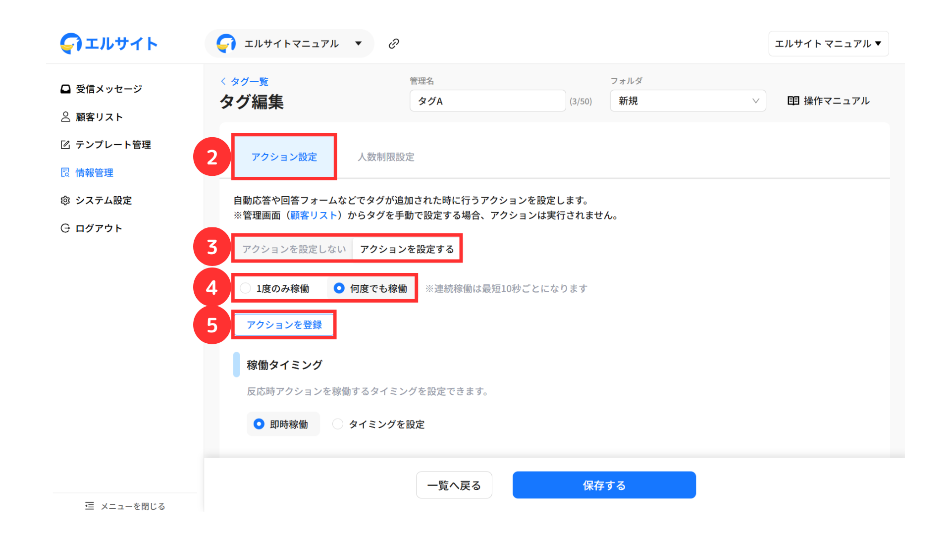
Task: Switch to 人数制限設定 tab
Action: point(386,157)
